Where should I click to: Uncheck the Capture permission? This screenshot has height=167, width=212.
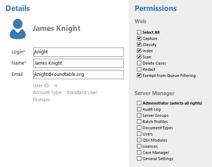pos(139,38)
